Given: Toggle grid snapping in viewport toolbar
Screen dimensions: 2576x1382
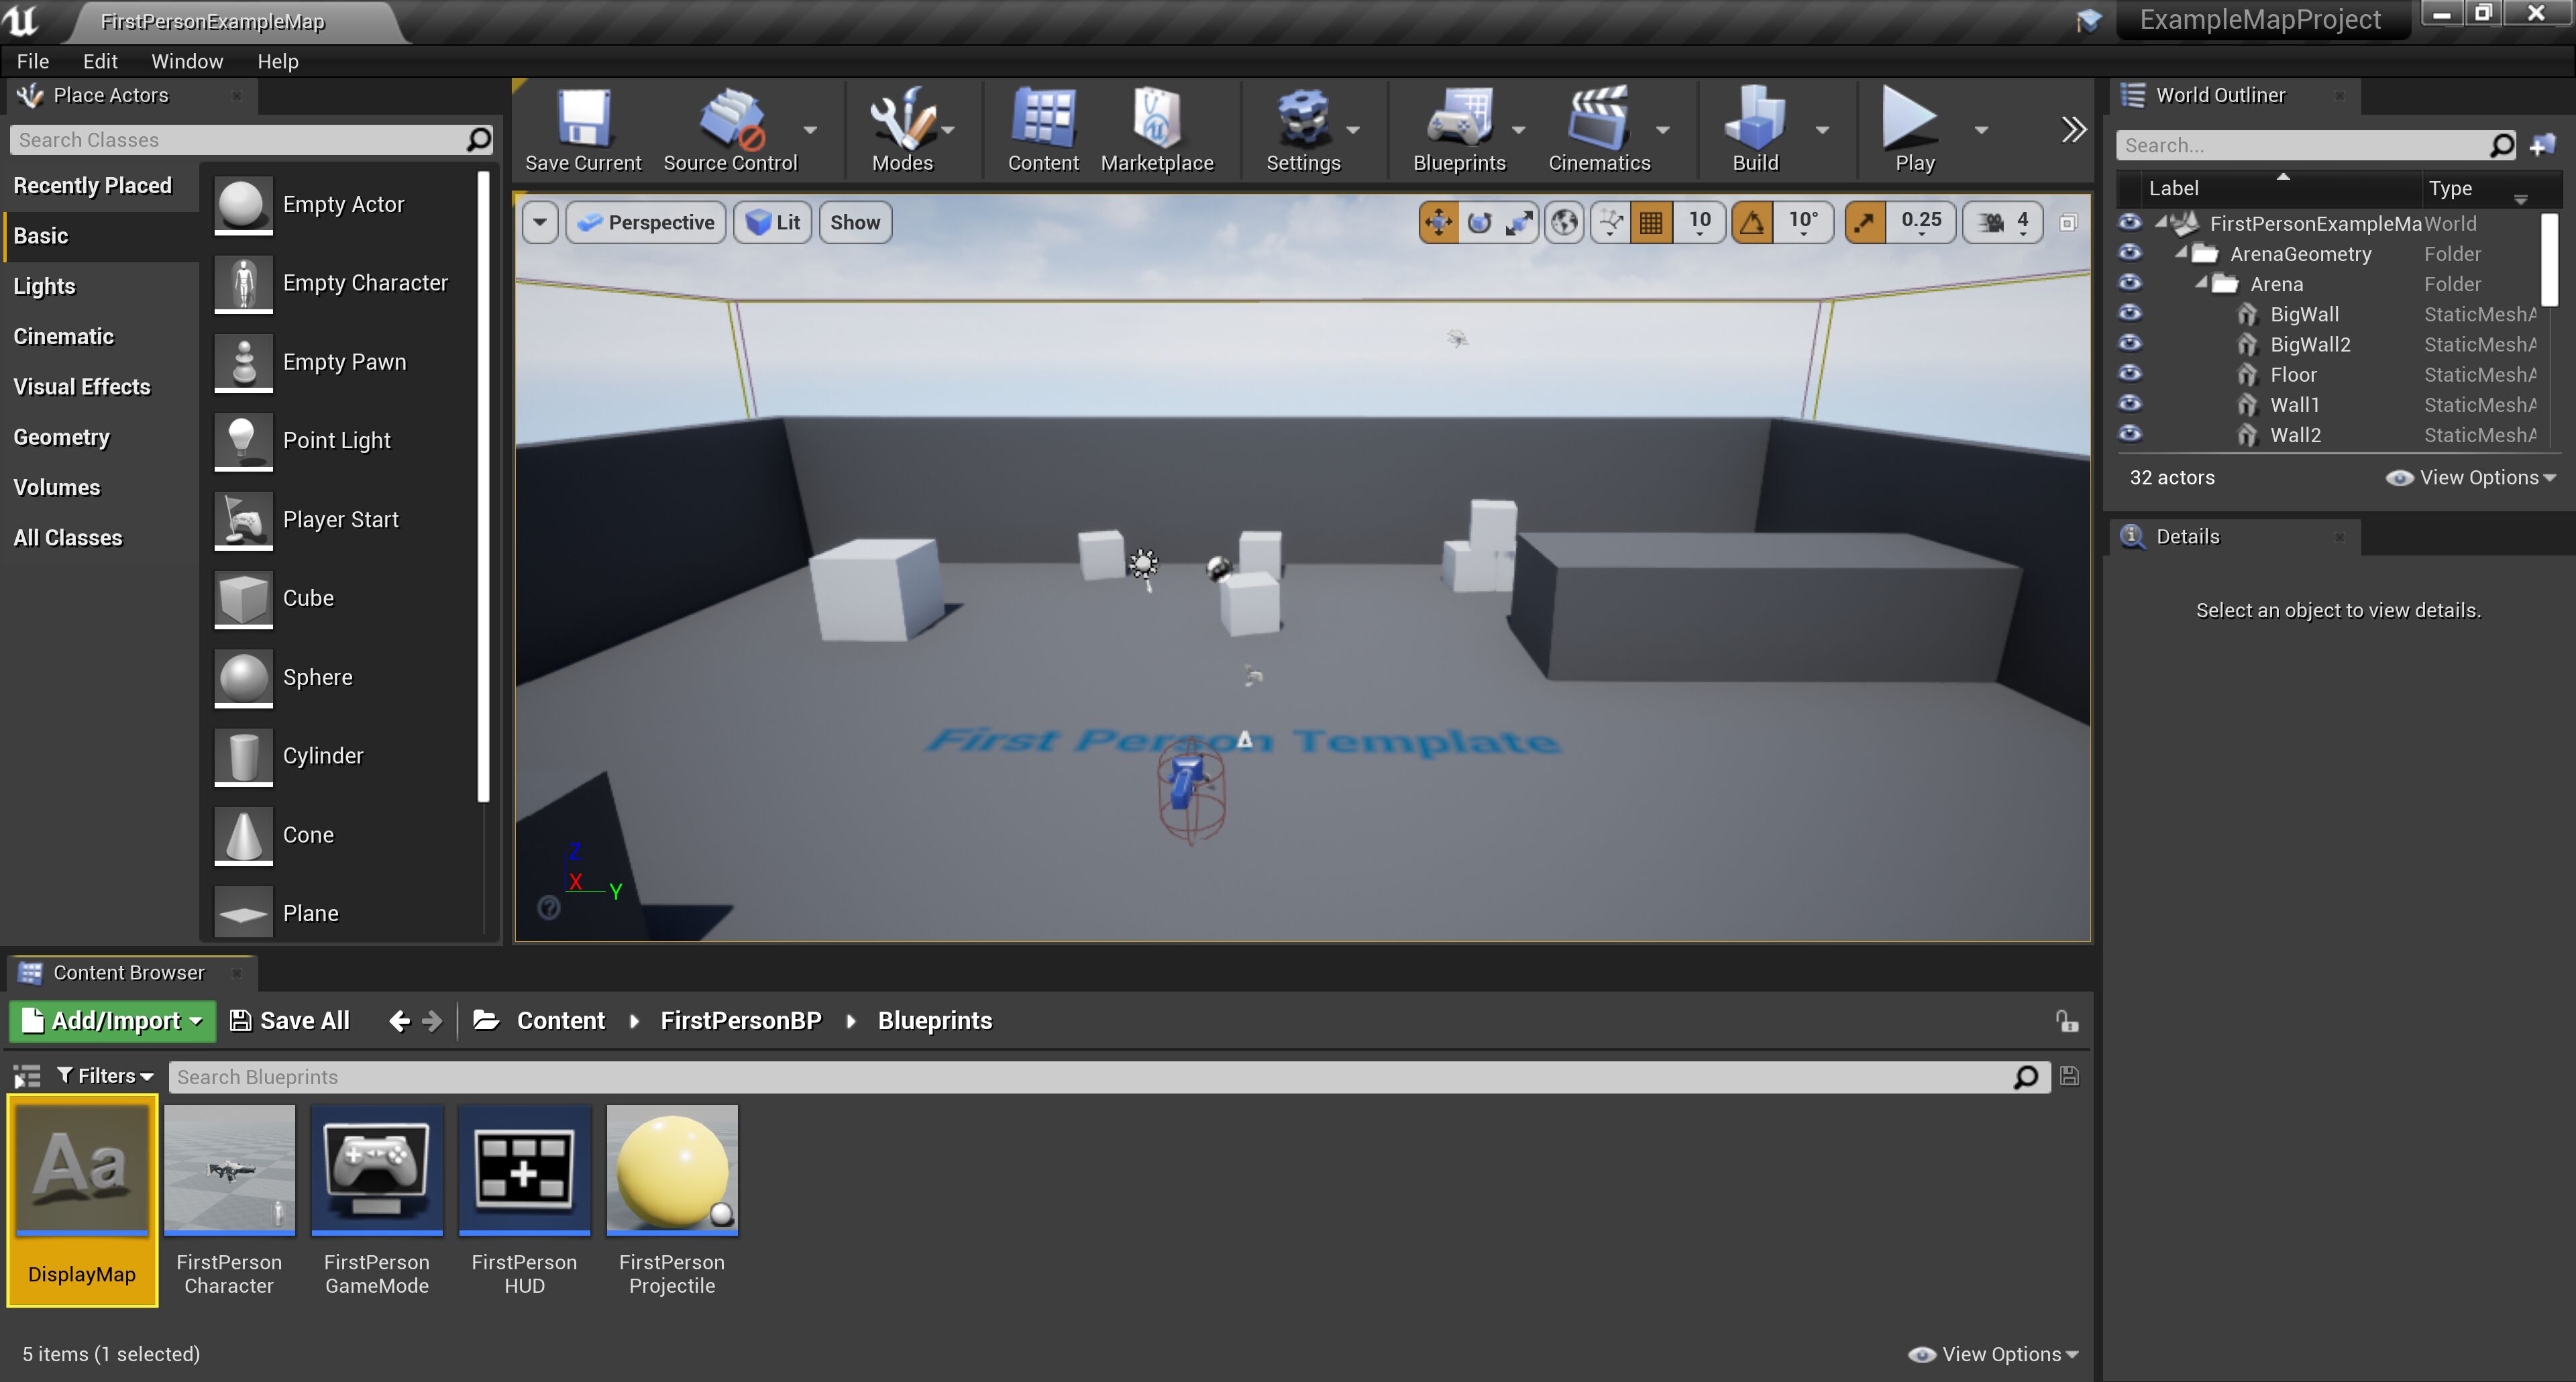Looking at the screenshot, I should 1651,222.
